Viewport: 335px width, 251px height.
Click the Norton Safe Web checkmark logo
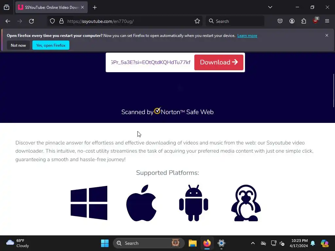[157, 110]
